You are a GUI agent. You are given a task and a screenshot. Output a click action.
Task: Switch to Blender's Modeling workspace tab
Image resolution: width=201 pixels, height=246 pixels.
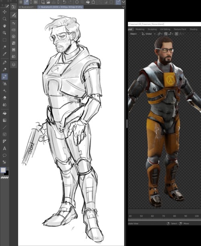tap(140, 29)
